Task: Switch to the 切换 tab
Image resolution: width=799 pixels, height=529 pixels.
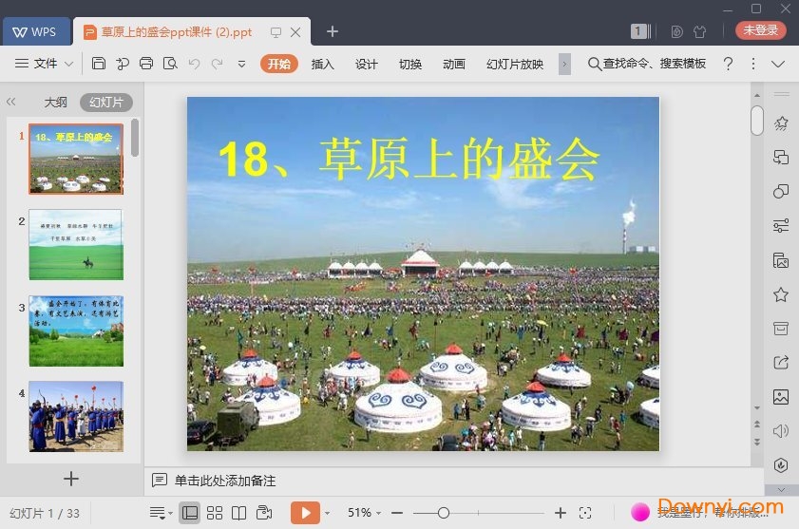Action: click(x=410, y=65)
